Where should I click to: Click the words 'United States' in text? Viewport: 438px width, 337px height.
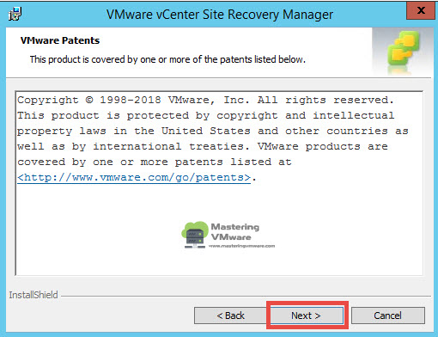pyautogui.click(x=206, y=131)
